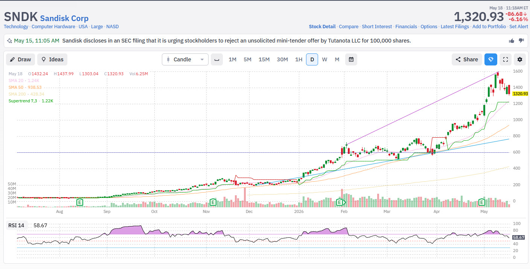Select the monthly M timeframe

pos(337,59)
